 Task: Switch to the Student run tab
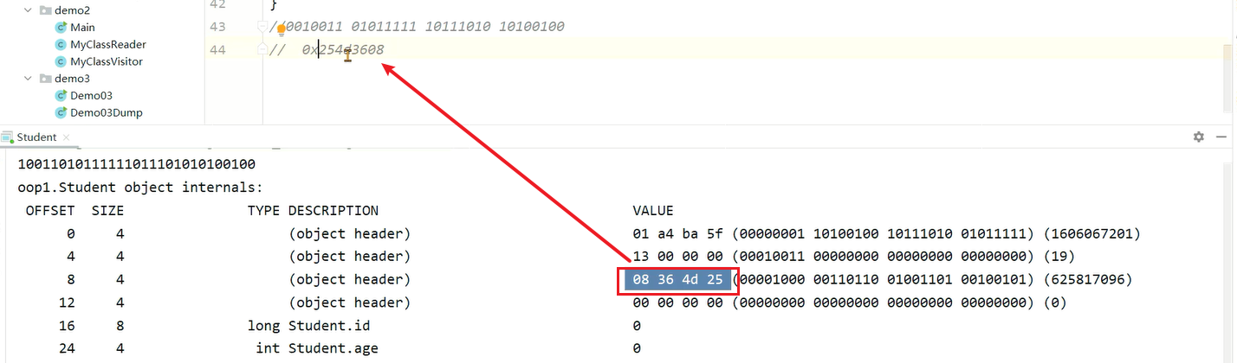pos(36,137)
